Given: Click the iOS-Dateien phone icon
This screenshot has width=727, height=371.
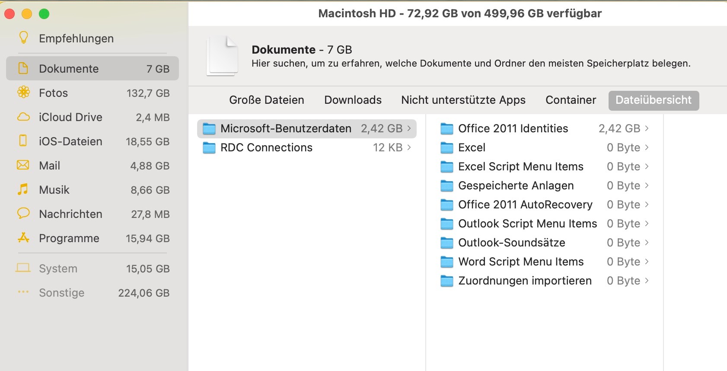Looking at the screenshot, I should (x=23, y=141).
